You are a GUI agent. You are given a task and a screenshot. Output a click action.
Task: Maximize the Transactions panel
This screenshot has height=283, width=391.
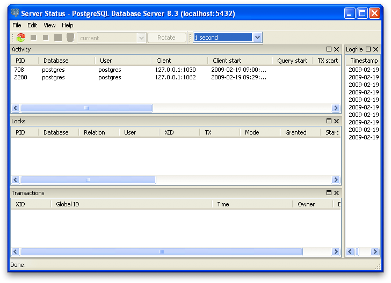coord(329,193)
